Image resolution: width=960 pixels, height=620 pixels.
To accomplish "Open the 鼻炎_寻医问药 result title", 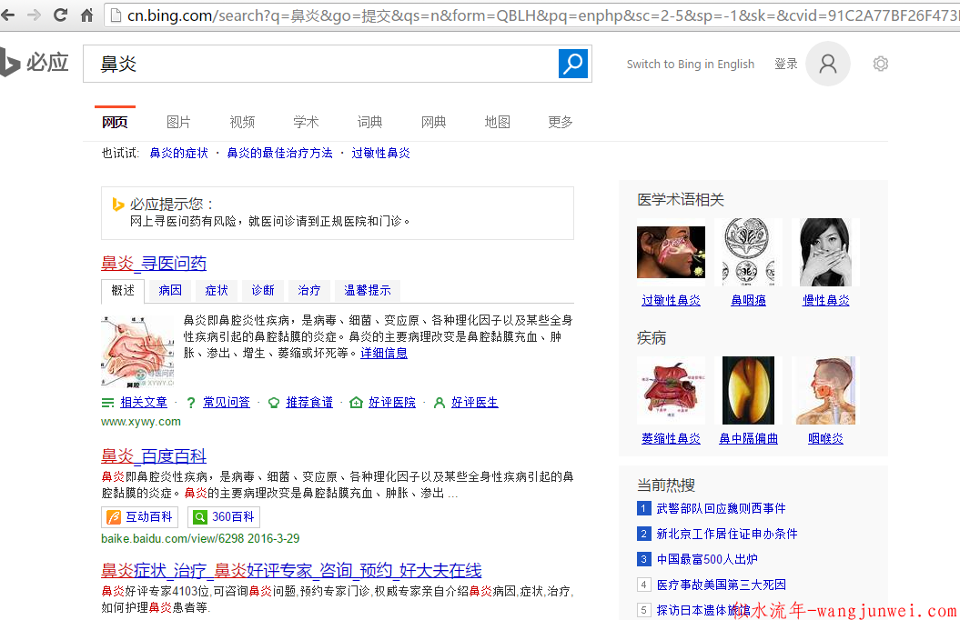I will coord(154,264).
